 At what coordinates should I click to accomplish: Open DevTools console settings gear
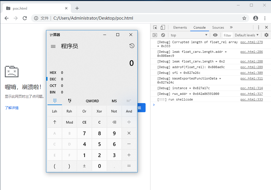266,35
